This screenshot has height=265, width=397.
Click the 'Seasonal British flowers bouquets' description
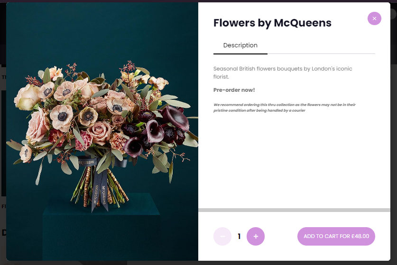283,72
